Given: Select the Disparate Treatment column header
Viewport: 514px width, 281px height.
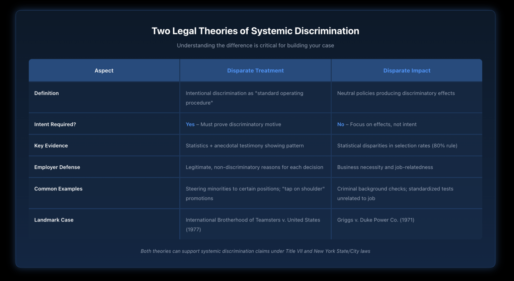Looking at the screenshot, I should 255,71.
